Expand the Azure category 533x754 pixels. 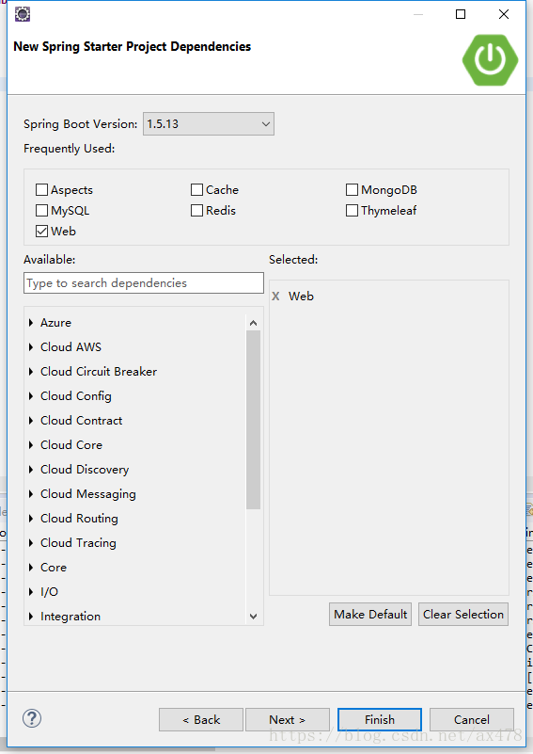[31, 323]
